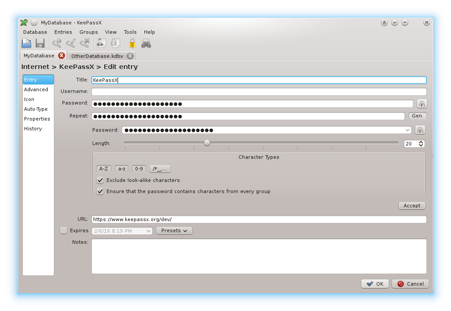The width and height of the screenshot is (451, 311).
Task: Accept the generated password
Action: (411, 205)
